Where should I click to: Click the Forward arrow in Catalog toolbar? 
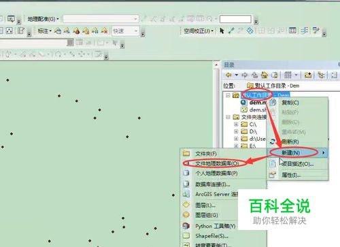point(244,75)
